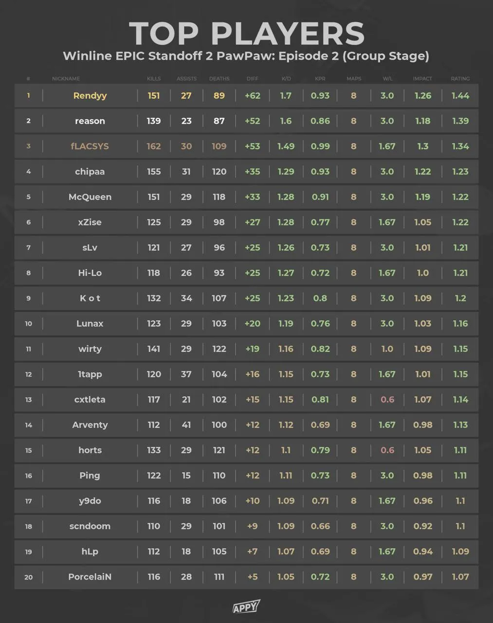493x623 pixels.
Task: Click the DIFF column header
Action: 253,78
